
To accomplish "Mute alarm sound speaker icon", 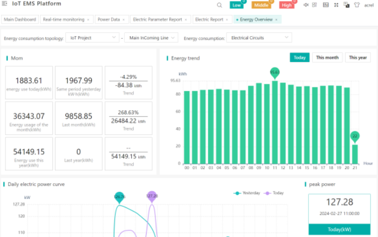I will tap(306, 5).
